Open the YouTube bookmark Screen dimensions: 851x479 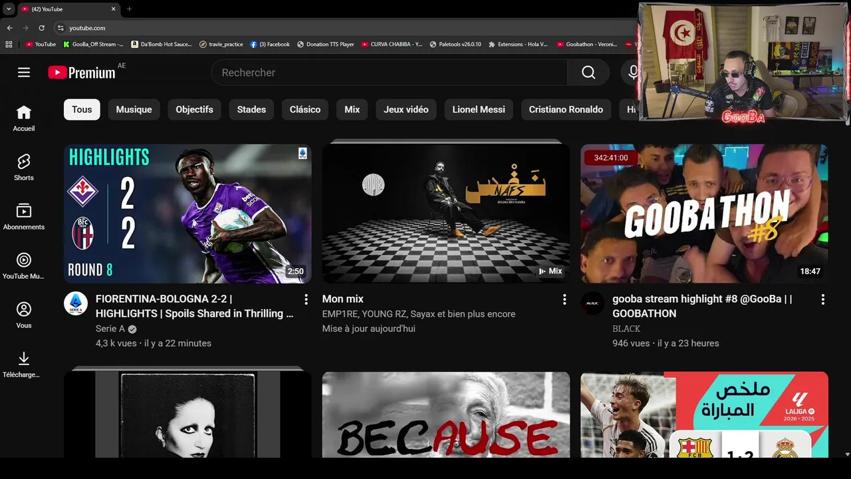coord(41,44)
